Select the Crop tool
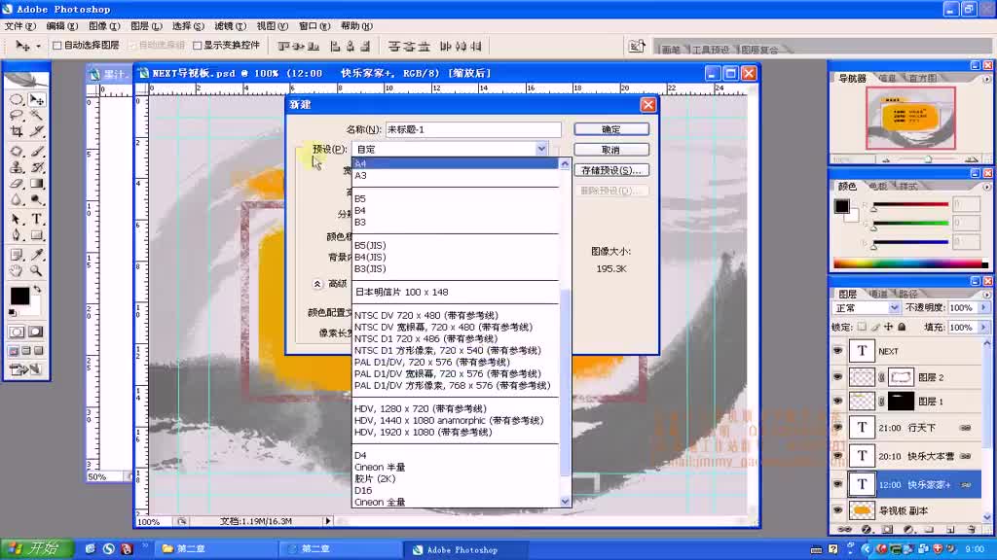This screenshot has height=560, width=997. click(17, 131)
